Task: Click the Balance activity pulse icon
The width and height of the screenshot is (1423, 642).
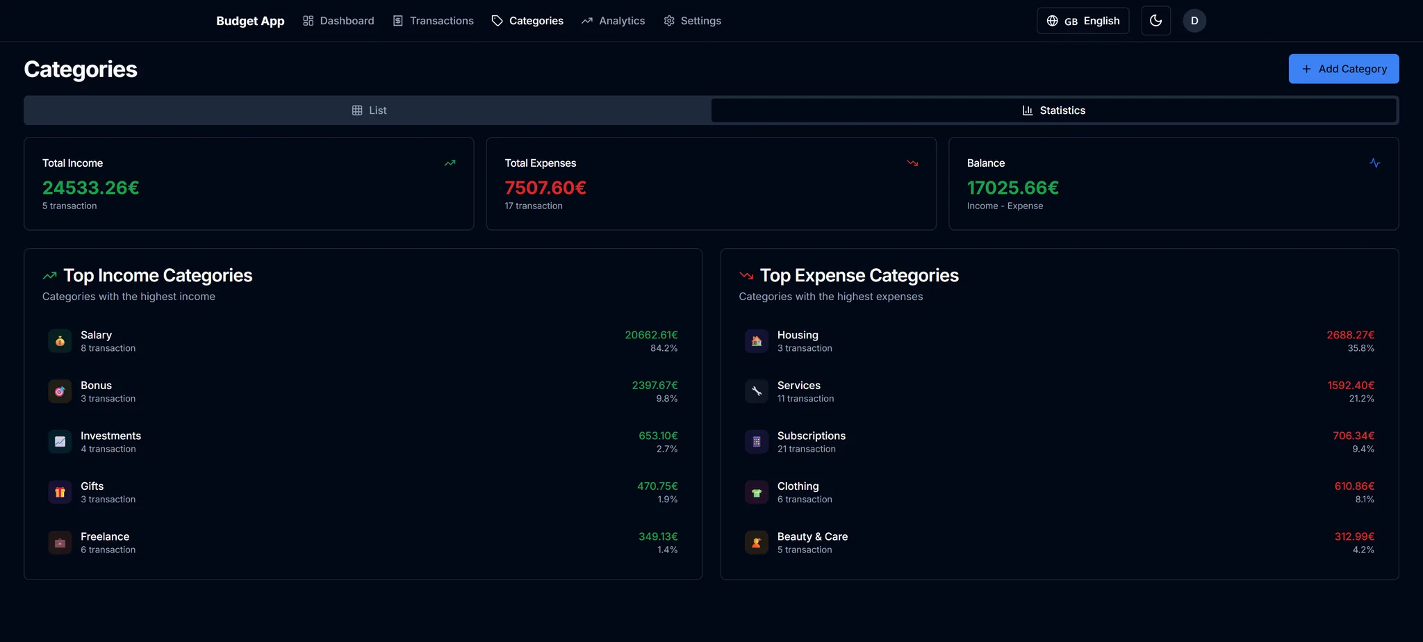Action: 1374,163
